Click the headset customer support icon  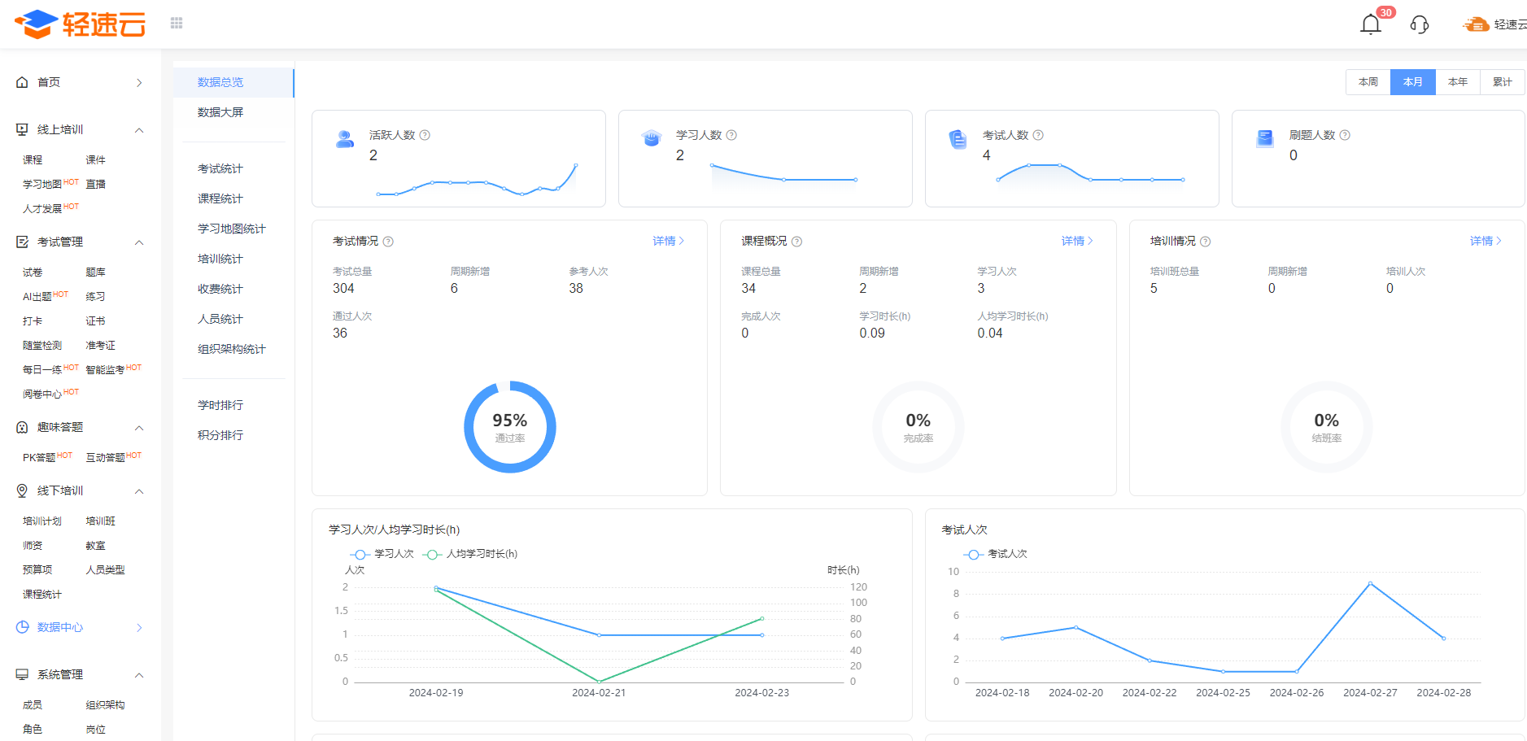point(1420,24)
